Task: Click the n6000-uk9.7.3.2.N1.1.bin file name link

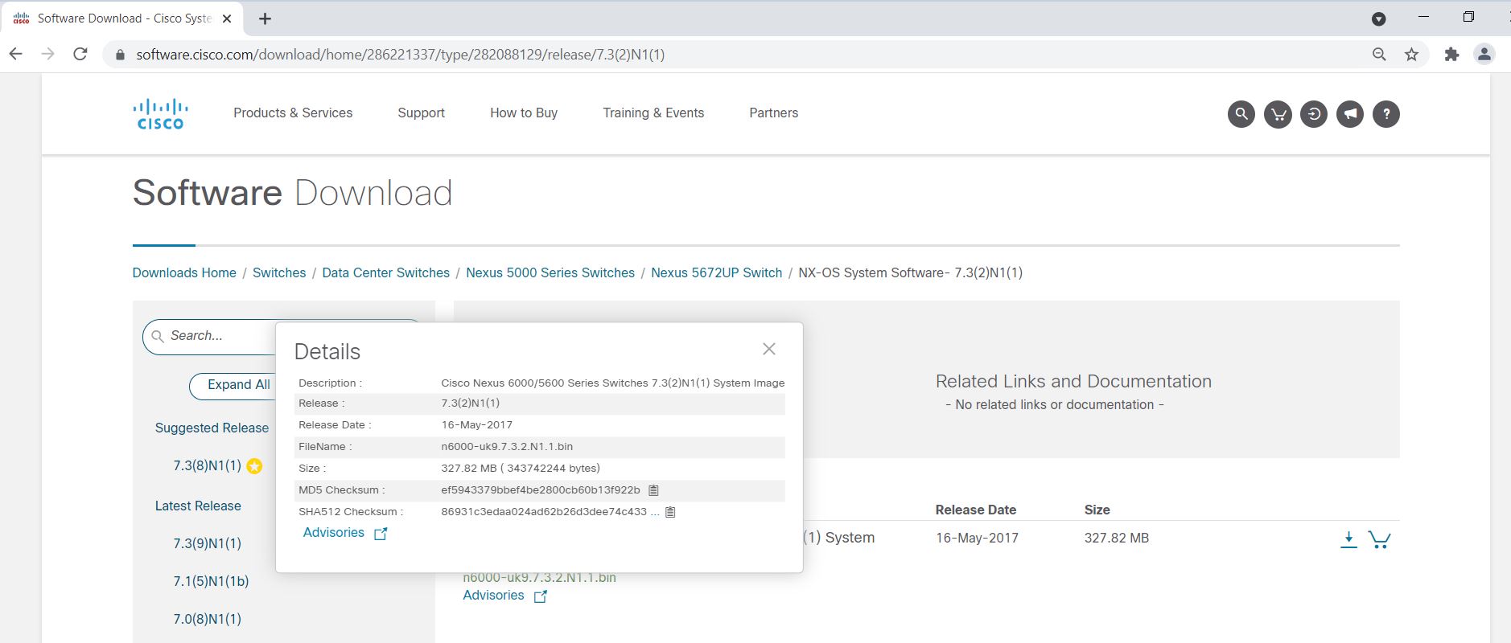Action: 539,577
